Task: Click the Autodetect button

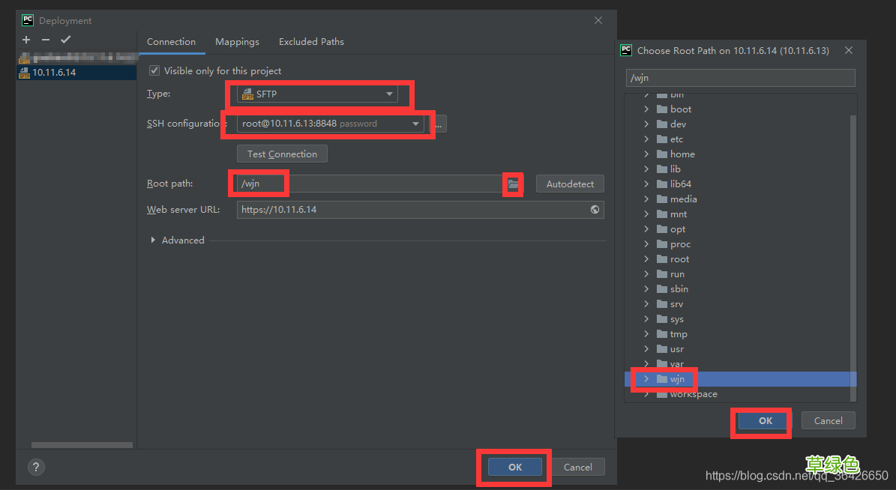Action: [x=570, y=184]
